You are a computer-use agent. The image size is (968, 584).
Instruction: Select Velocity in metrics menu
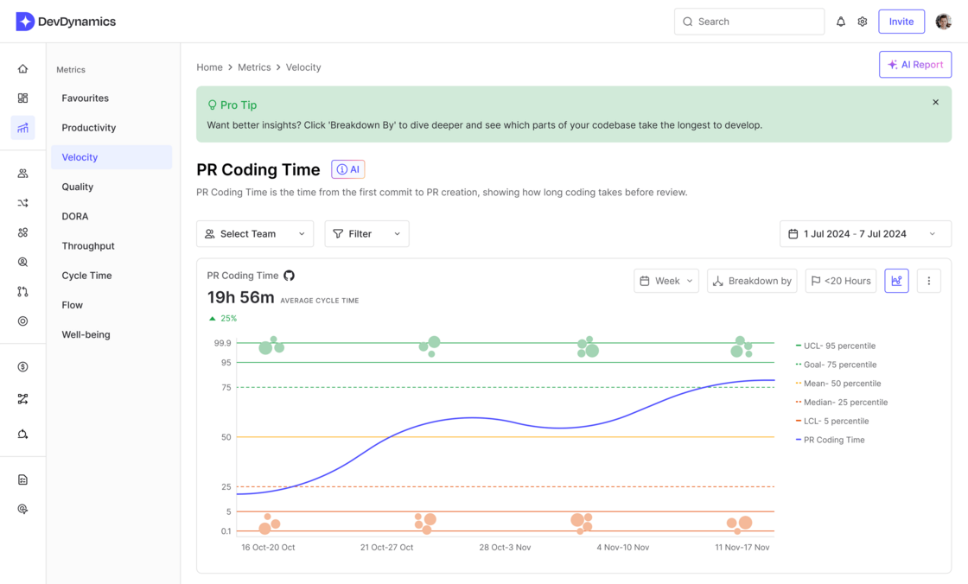pyautogui.click(x=111, y=157)
